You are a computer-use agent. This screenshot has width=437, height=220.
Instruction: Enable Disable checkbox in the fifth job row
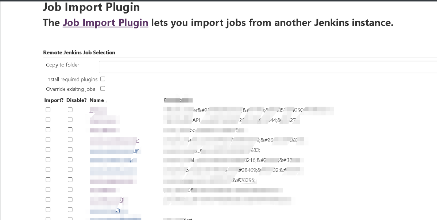70,150
